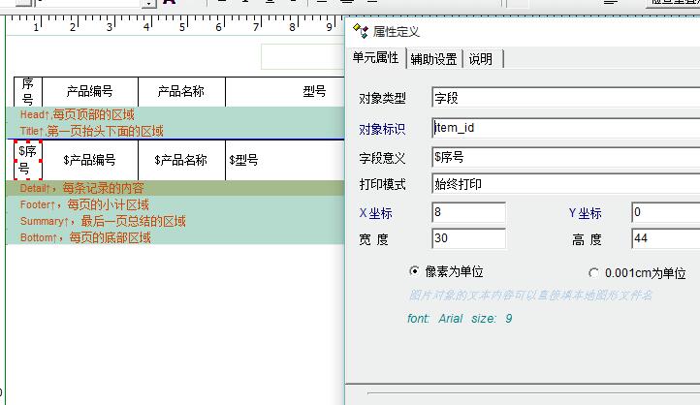Viewport: 700px width, 405px height.
Task: Select the 像素为单位 radio button
Action: [x=415, y=272]
